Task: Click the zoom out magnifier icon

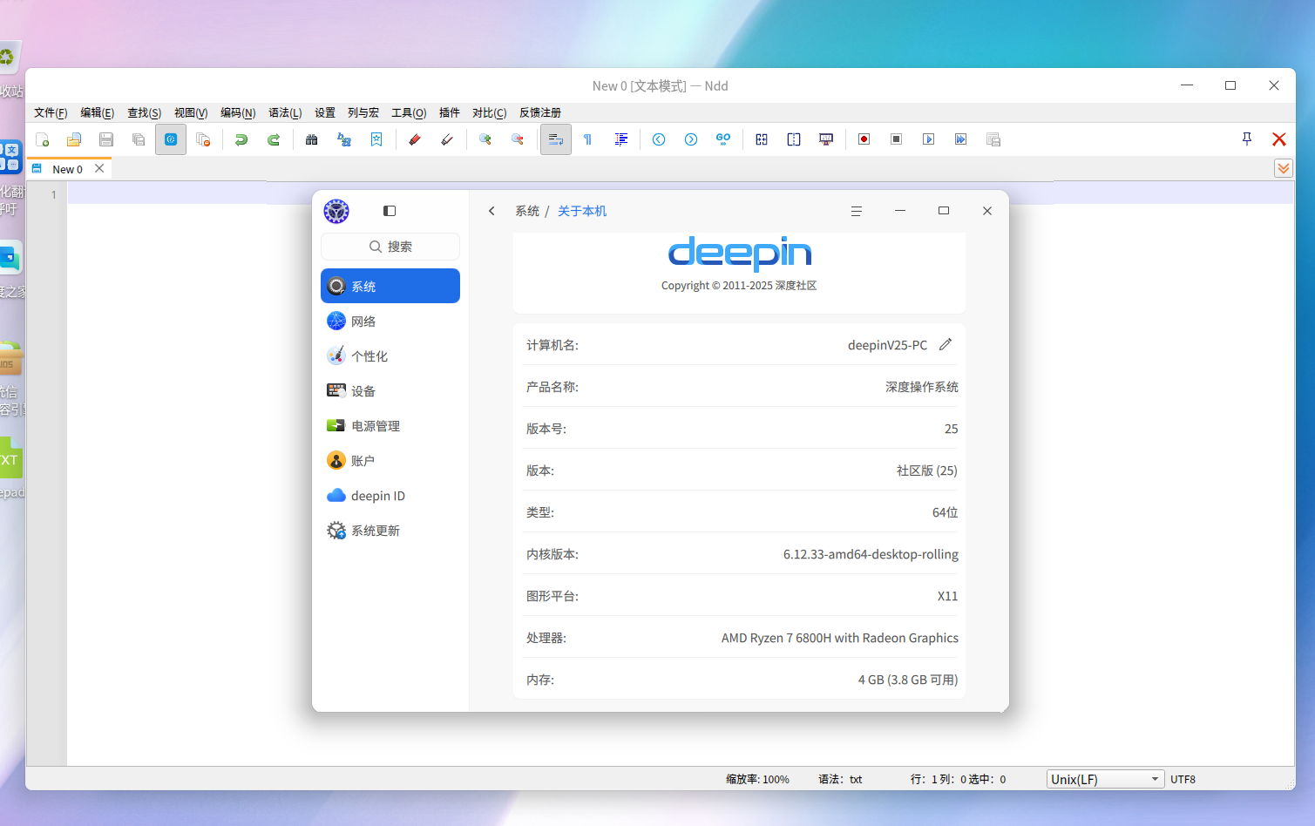Action: coord(518,139)
